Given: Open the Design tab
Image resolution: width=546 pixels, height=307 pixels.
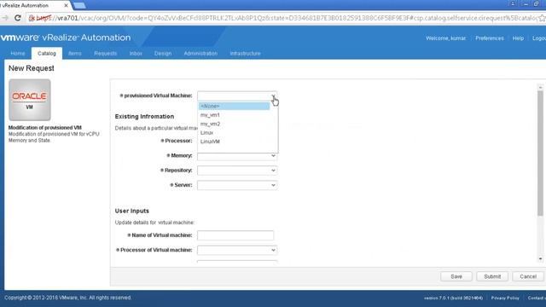Looking at the screenshot, I should tap(163, 53).
